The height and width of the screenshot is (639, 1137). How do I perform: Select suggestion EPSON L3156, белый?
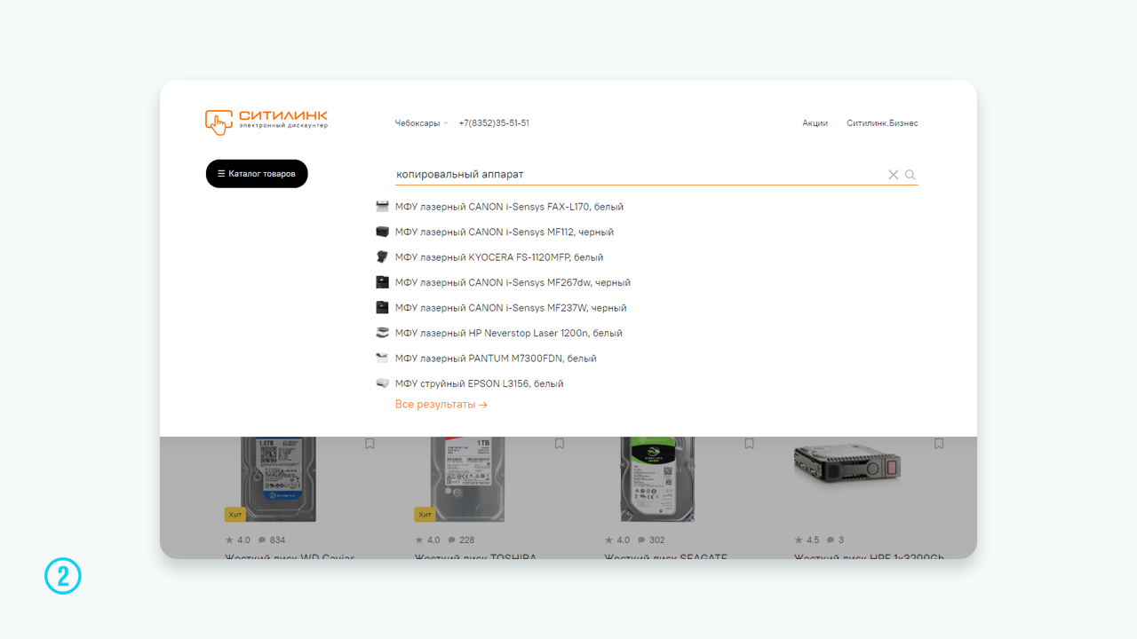[x=480, y=383]
